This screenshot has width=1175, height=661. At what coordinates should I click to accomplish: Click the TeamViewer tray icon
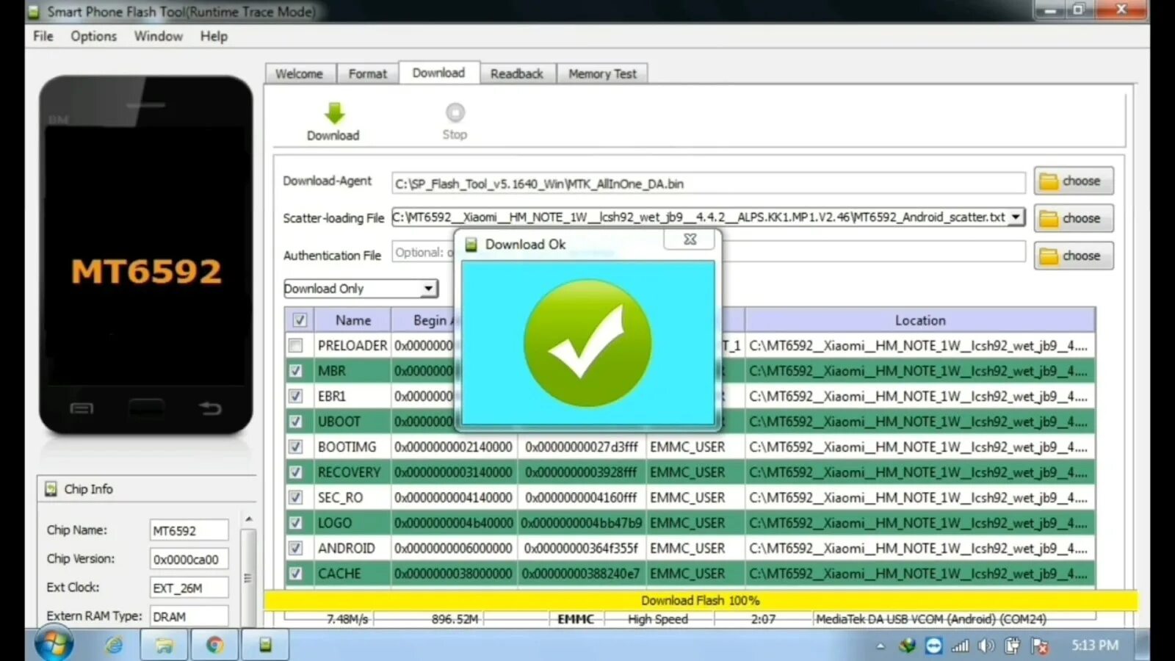(933, 646)
